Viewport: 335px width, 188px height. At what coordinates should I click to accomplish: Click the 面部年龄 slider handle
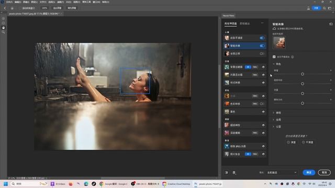point(303,84)
